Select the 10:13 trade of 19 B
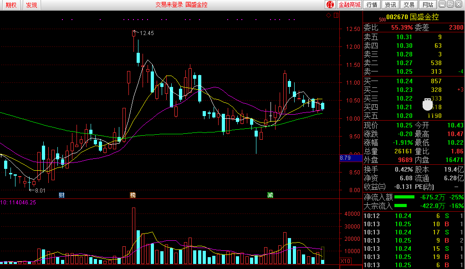Screen dimensions: 465x269 (414, 257)
